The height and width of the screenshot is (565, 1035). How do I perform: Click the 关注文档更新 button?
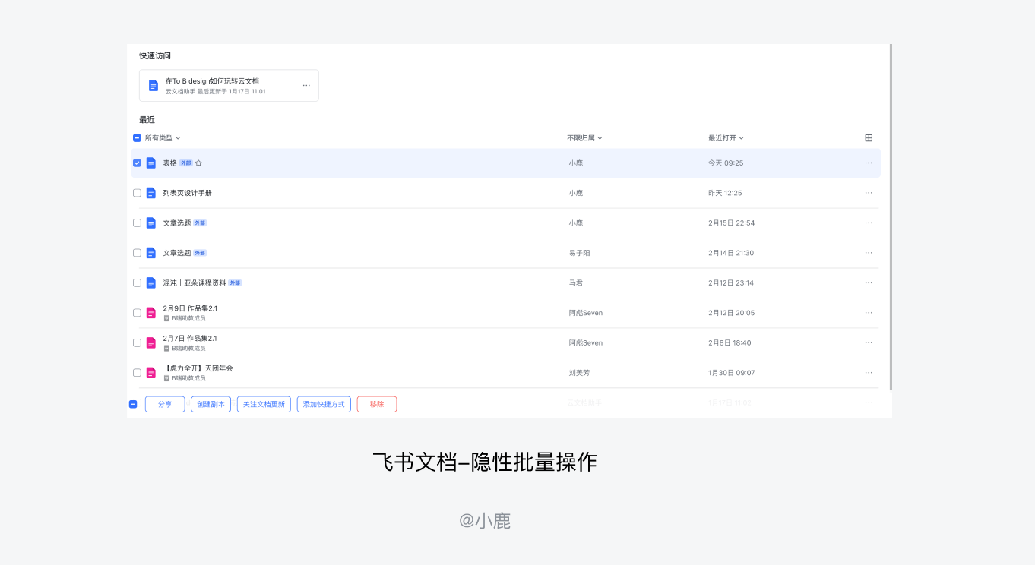(264, 405)
